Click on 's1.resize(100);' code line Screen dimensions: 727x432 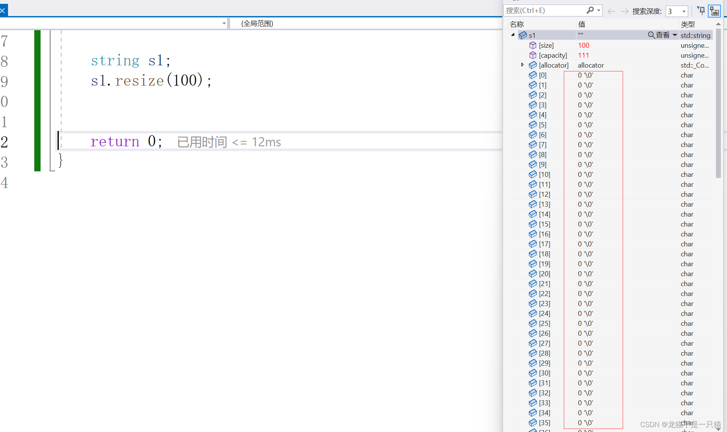pyautogui.click(x=151, y=80)
